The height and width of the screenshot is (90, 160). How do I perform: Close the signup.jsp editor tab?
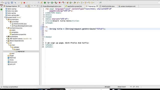coord(97,6)
